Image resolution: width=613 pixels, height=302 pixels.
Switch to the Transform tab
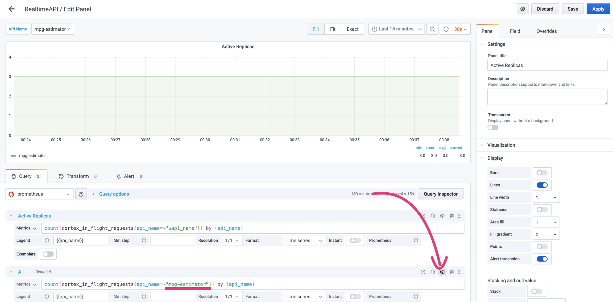[x=77, y=176]
